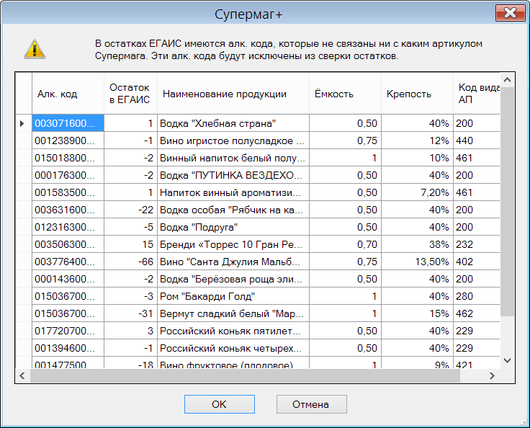Screen dimensions: 530x428
Task: Click the yellow warning icon
Action: 35,50
